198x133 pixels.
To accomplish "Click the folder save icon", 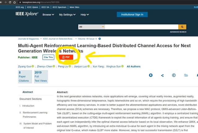I will (x=186, y=75).
